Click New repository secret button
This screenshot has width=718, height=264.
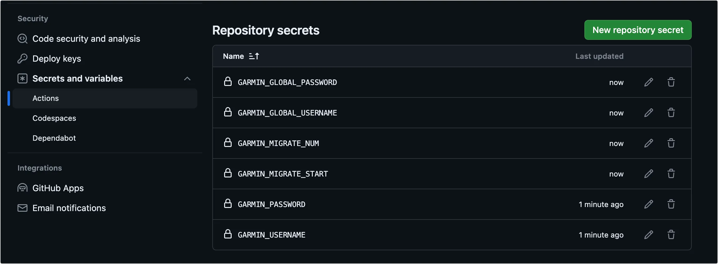(x=637, y=30)
